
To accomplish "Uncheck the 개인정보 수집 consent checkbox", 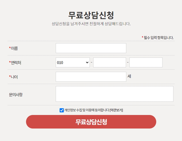I will tap(62, 110).
